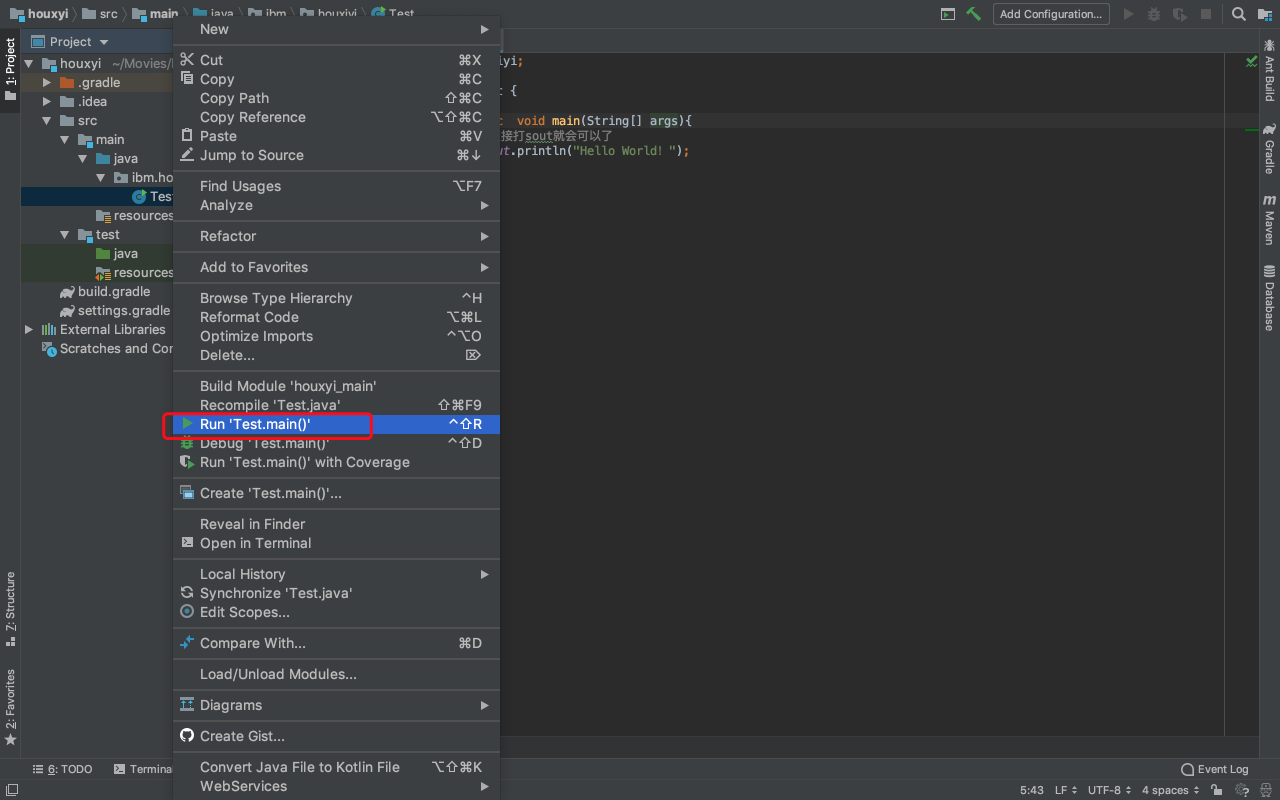Change UTF-8 file encoding in status bar

[1108, 790]
